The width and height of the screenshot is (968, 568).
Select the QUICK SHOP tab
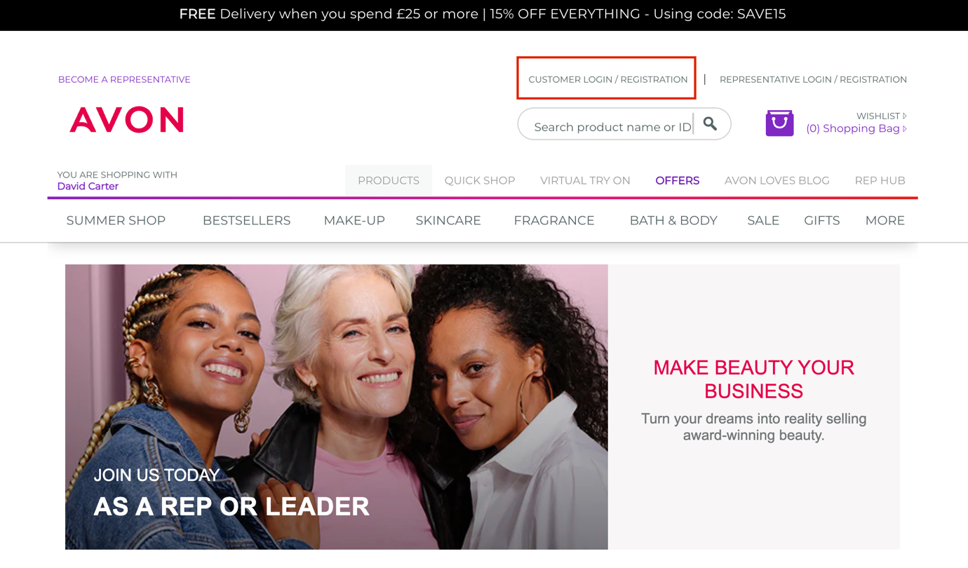coord(480,180)
